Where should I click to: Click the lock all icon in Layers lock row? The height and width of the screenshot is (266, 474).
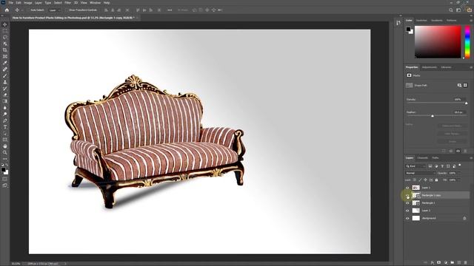436,180
